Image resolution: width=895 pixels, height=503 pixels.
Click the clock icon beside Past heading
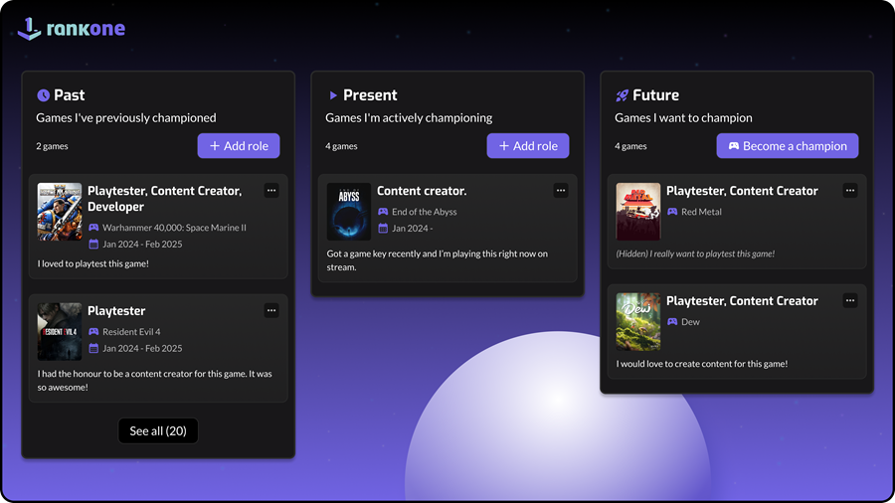43,95
